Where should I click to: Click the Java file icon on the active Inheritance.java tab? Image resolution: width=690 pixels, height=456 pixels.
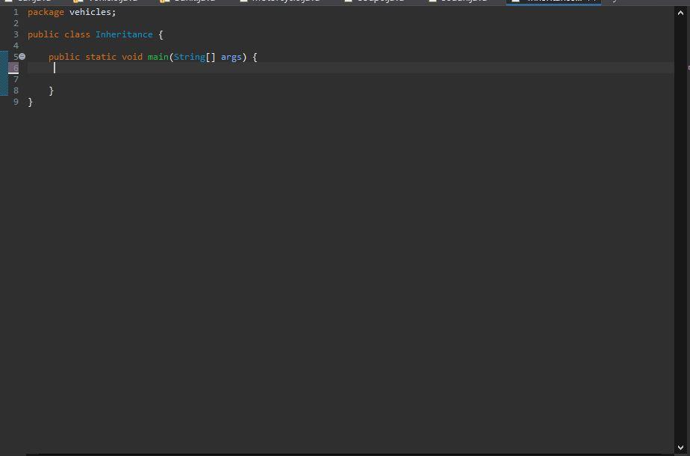515,1
